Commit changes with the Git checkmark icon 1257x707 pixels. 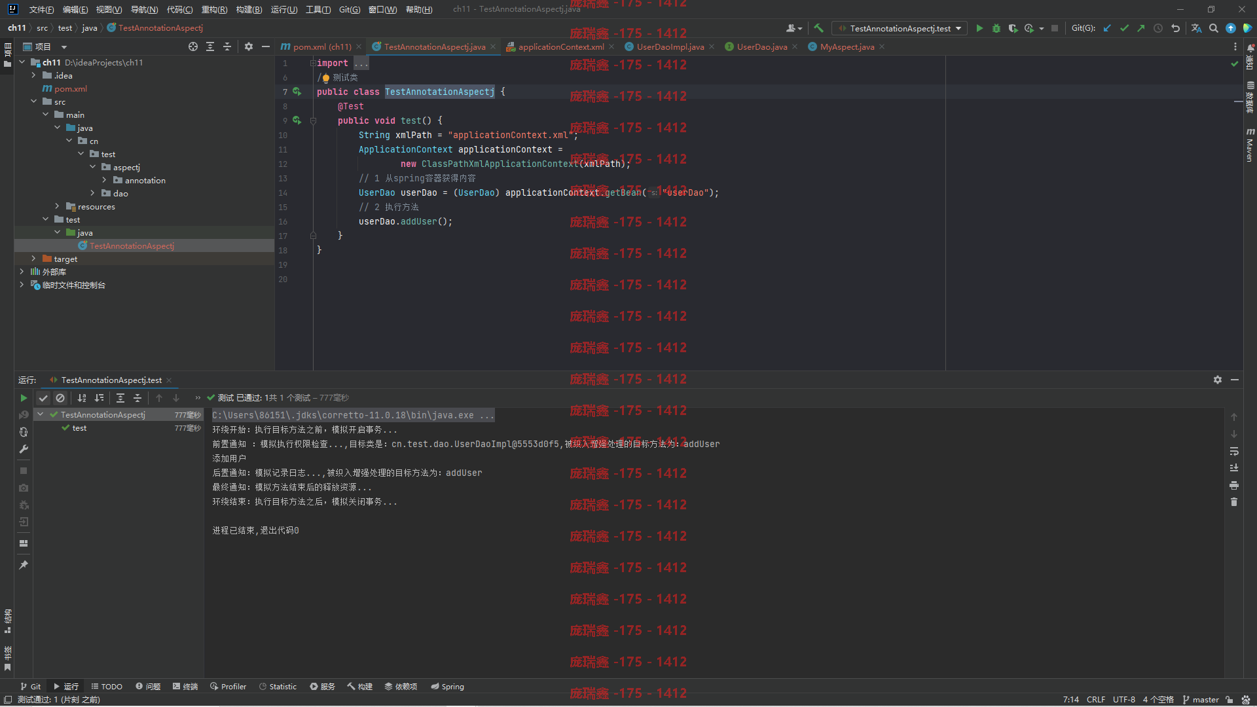click(1124, 28)
